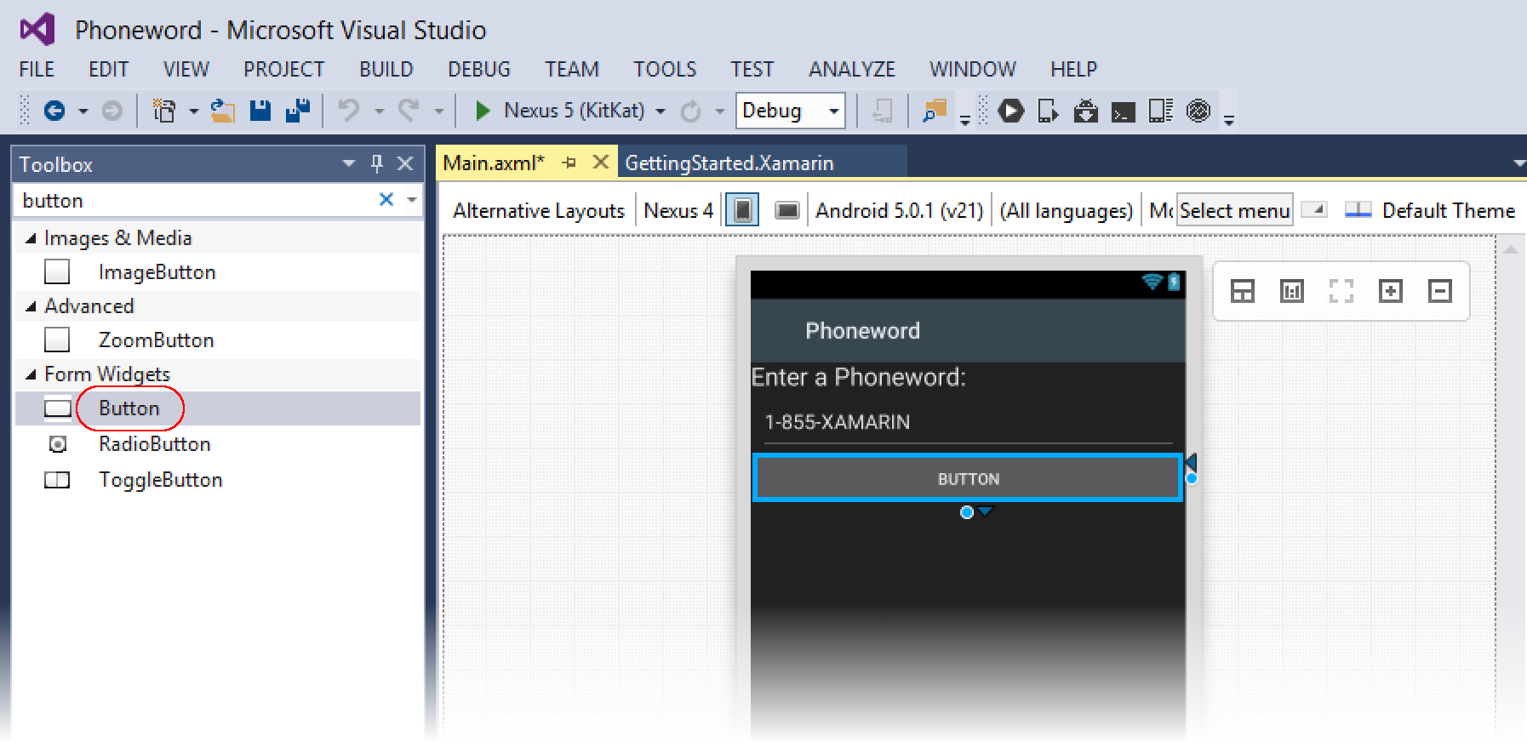Click the designer zoom in plus icon
This screenshot has width=1527, height=742.
pos(1390,291)
